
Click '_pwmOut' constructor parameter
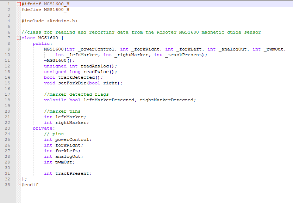click(x=273, y=49)
